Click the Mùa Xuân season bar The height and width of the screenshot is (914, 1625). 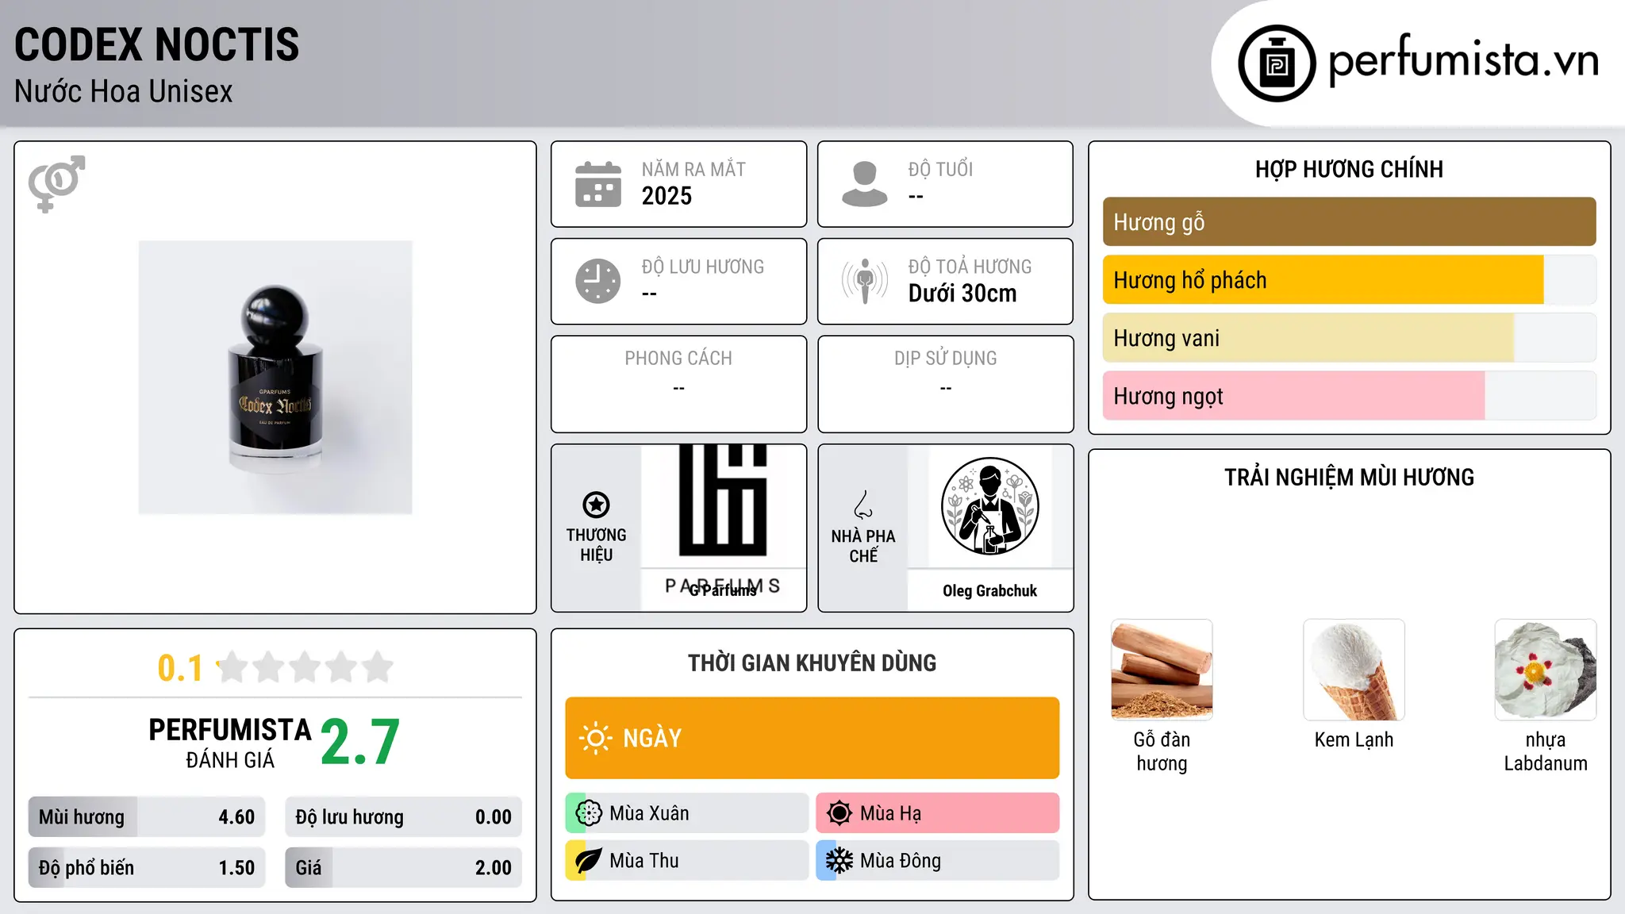[x=687, y=813]
